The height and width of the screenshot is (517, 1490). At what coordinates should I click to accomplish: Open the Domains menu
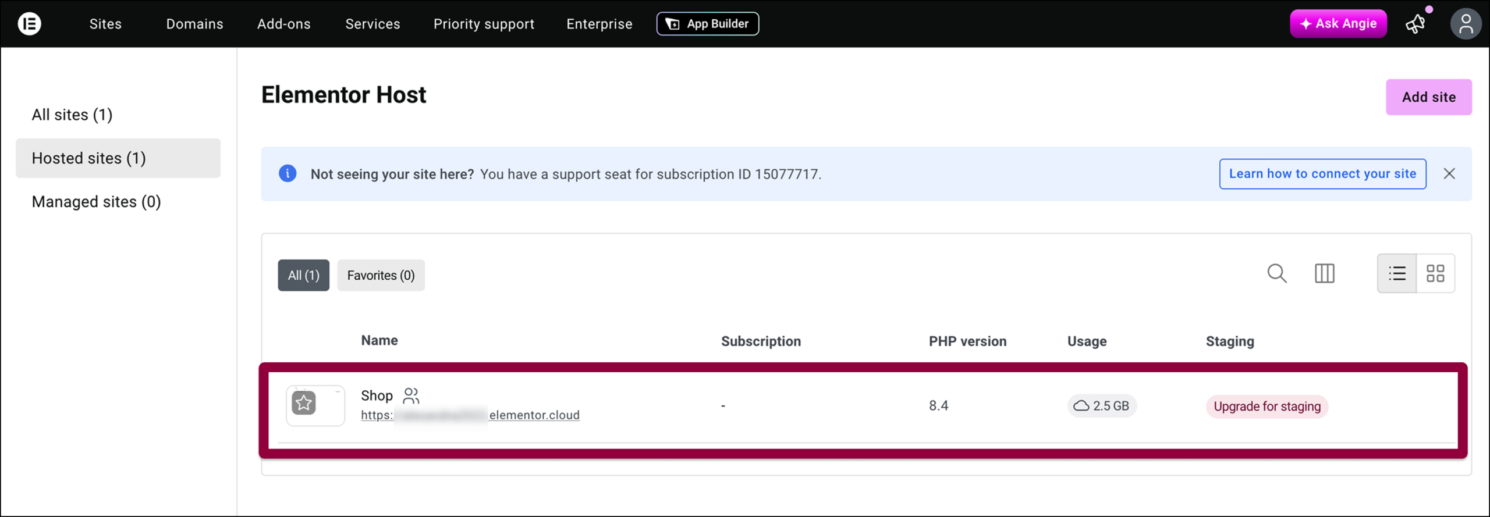(194, 24)
